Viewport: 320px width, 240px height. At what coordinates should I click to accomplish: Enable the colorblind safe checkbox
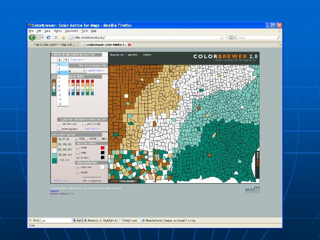[59, 124]
